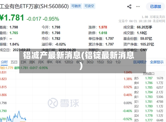Select the 买5 order row at 1.777
This screenshot has width=166, height=122.
pos(148,120)
